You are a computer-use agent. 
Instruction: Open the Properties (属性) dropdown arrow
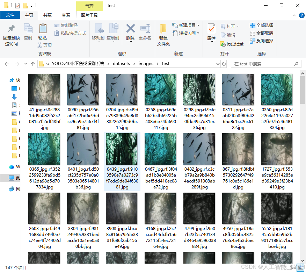[x=212, y=42]
